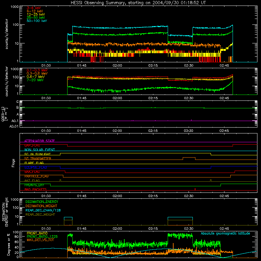Click the 02:15 tick label under MeV plot
This screenshot has width=261, height=261.
point(153,98)
